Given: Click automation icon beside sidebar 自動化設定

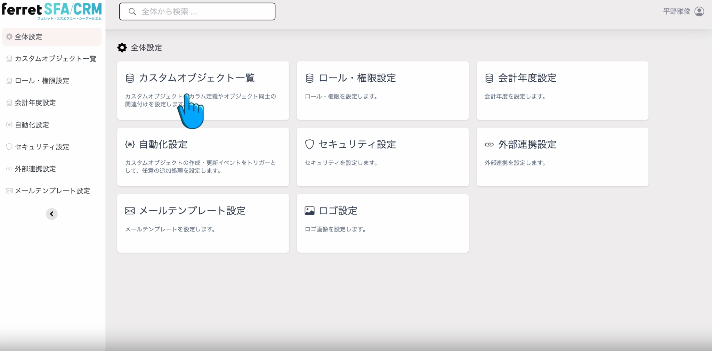Looking at the screenshot, I should (x=9, y=125).
